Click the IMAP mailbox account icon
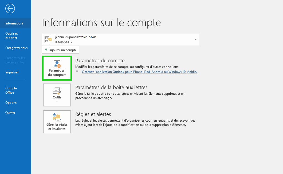This screenshot has height=174, width=283. pos(48,39)
